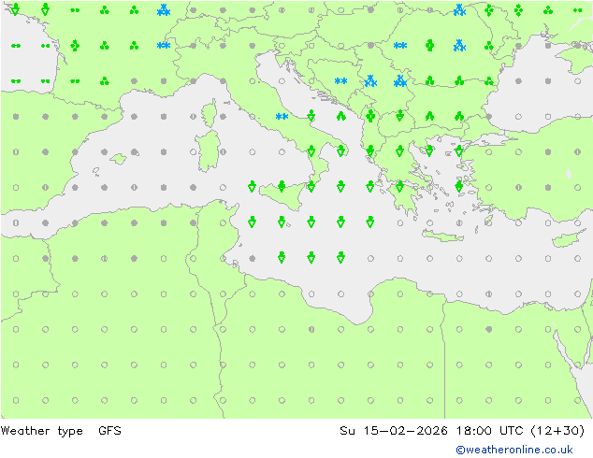Click the blue snow symbol over central Italy
This screenshot has height=458, width=593.
[282, 117]
